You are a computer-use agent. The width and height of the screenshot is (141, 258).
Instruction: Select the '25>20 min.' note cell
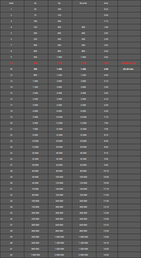pos(129,69)
